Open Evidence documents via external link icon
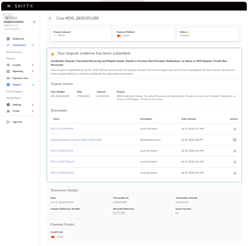The image size is (248, 246). point(235,140)
